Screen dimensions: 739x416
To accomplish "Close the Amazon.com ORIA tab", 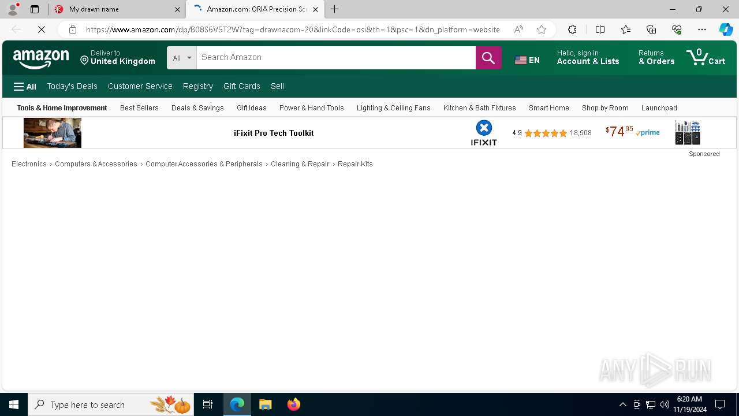I will tap(315, 9).
